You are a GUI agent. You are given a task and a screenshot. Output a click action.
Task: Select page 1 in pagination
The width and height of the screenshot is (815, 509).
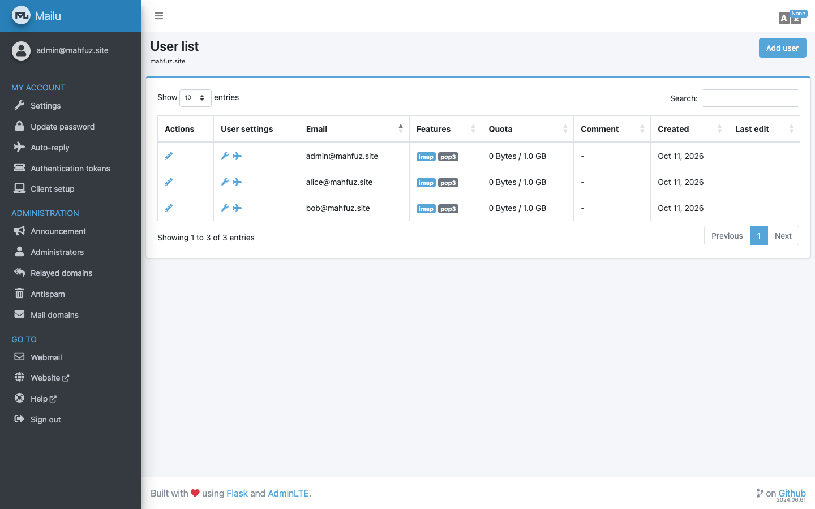(x=759, y=236)
